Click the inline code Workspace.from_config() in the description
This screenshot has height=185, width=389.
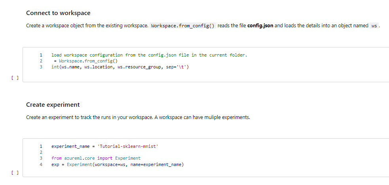(x=183, y=26)
